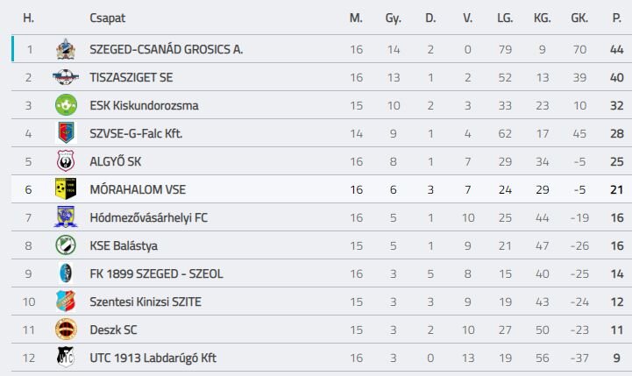The width and height of the screenshot is (632, 376).
Task: Open the TISZASZIGET SE team name link
Action: [x=131, y=77]
